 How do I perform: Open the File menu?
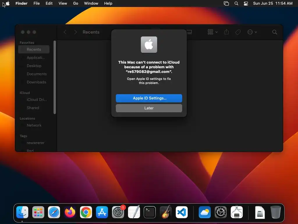36,3
